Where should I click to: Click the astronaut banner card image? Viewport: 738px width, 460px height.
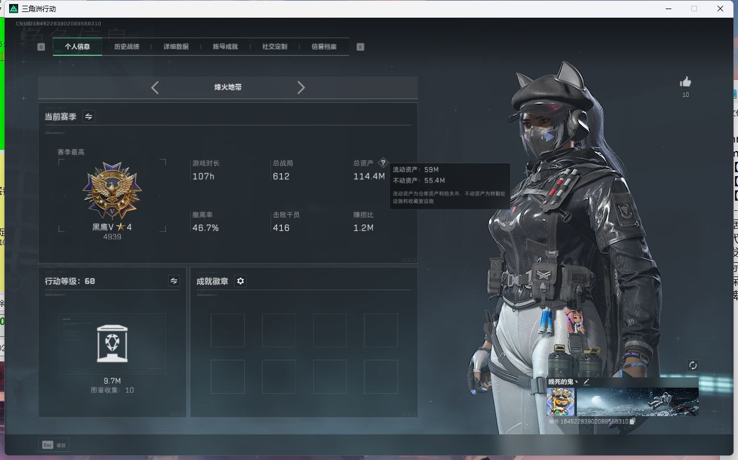coord(637,402)
